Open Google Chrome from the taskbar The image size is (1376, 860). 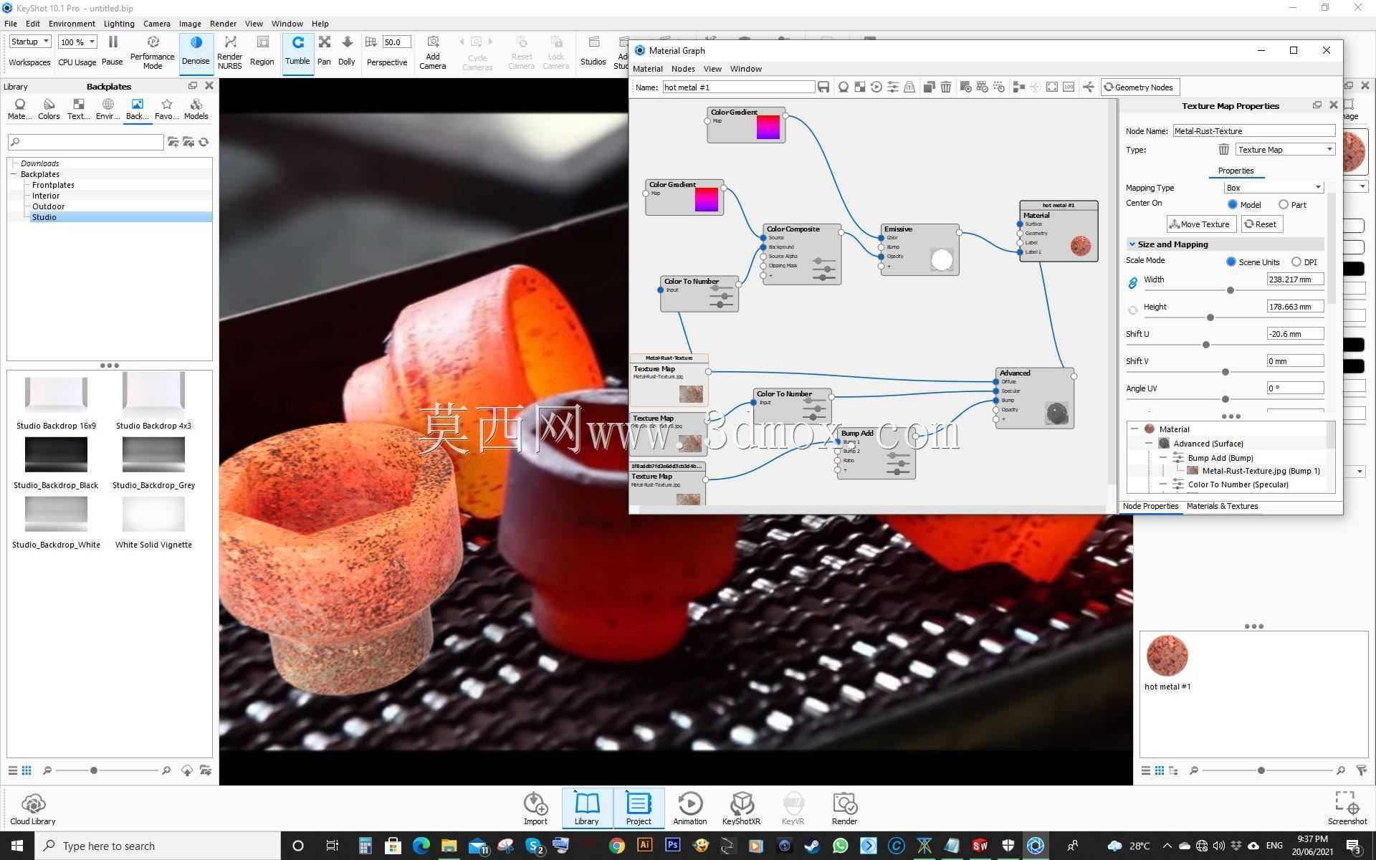616,846
